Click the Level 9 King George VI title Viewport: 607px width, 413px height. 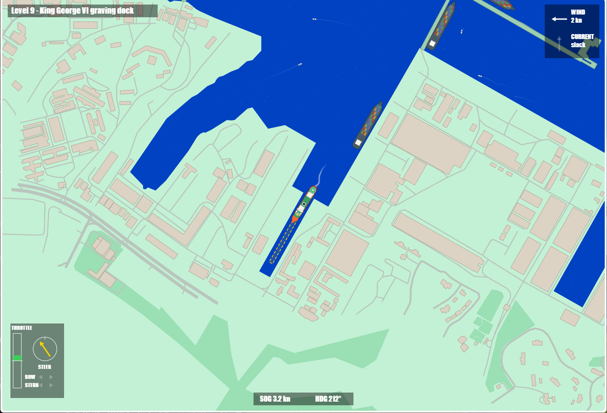pos(73,10)
